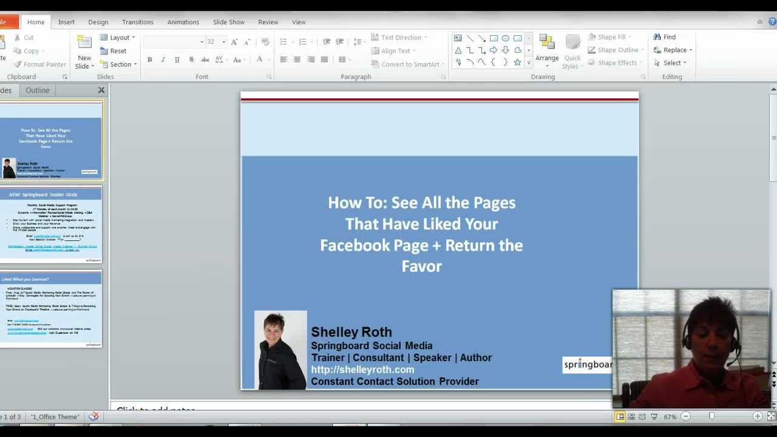This screenshot has height=437, width=777.
Task: Click the Decrease Font Size icon
Action: pos(248,42)
